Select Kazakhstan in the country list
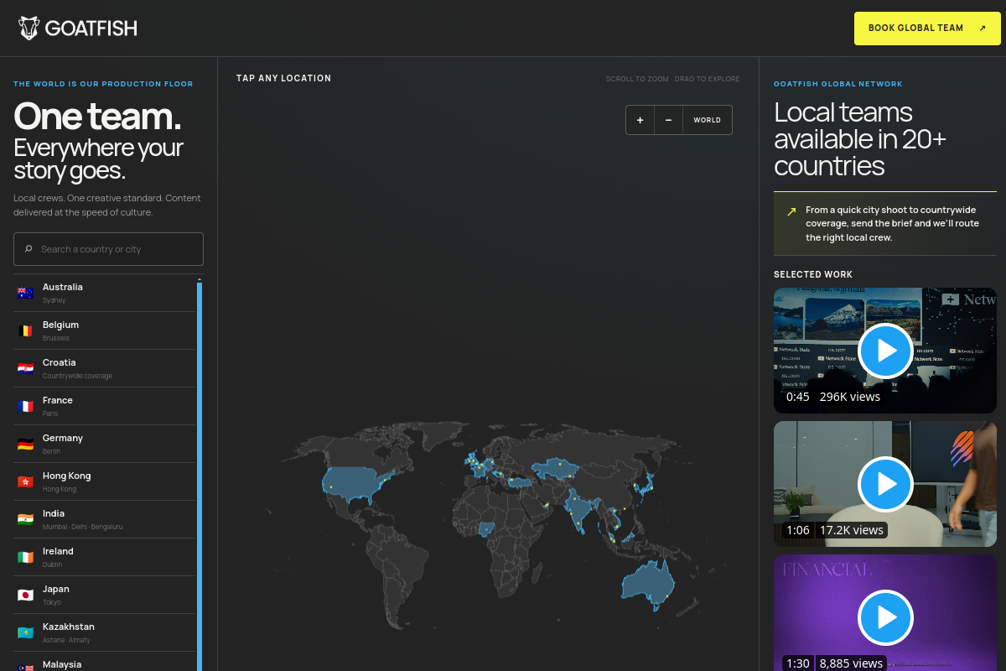 pos(104,632)
